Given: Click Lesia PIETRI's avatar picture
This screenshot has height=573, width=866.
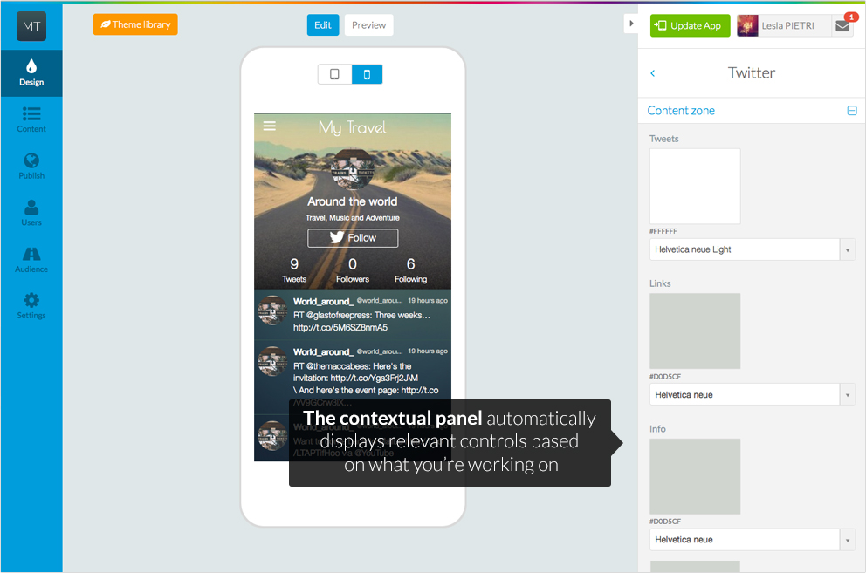Looking at the screenshot, I should click(747, 26).
